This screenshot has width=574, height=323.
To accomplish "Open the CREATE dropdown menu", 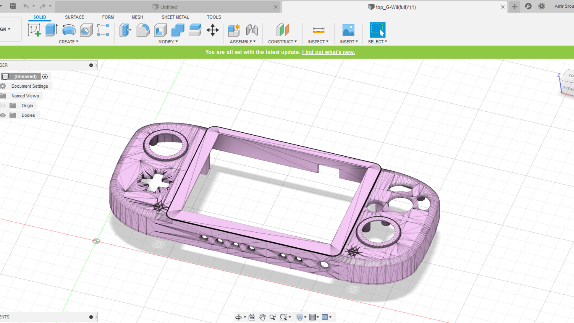I will 69,42.
